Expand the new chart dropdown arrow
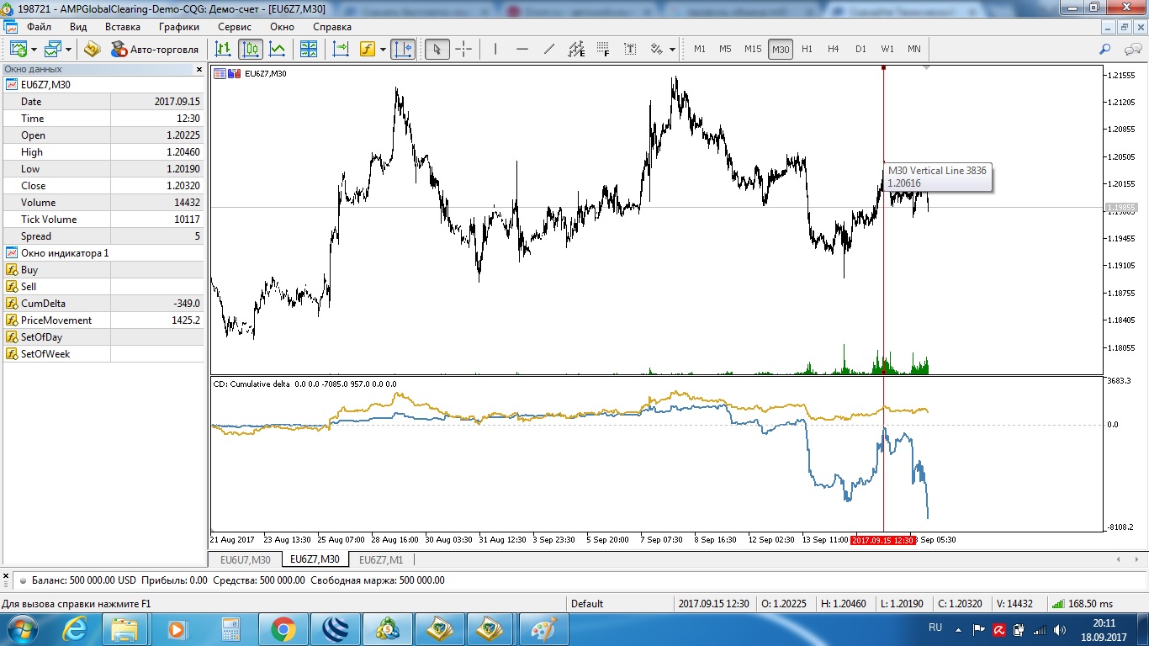 33,49
